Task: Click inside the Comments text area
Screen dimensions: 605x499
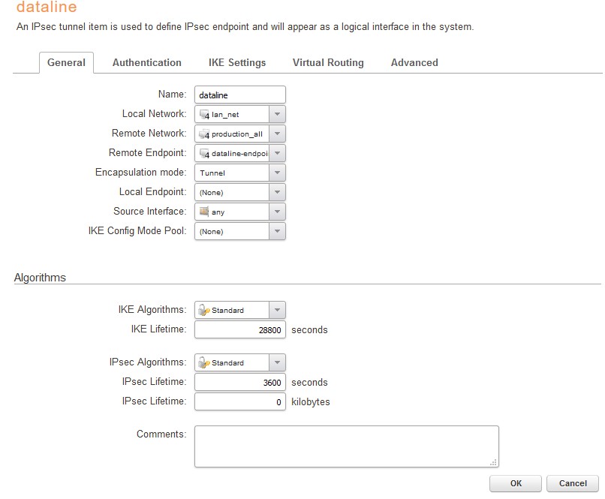Action: [x=347, y=446]
